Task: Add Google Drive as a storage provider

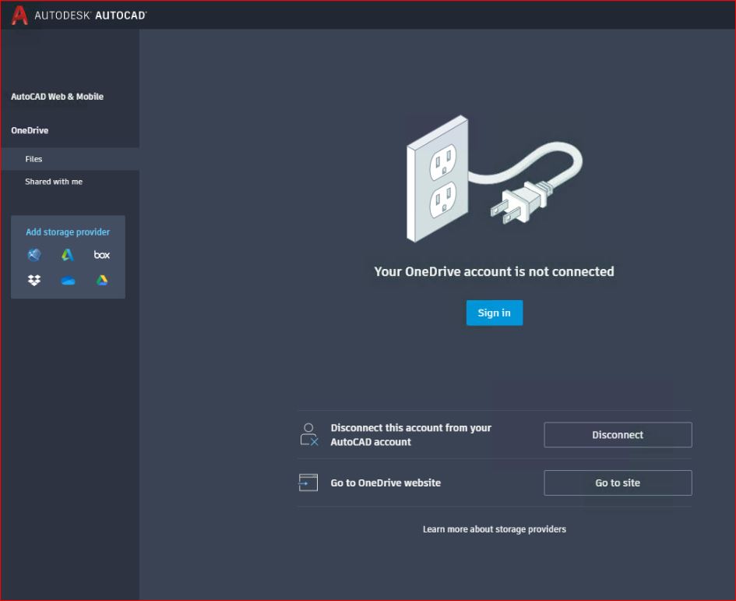Action: 102,281
